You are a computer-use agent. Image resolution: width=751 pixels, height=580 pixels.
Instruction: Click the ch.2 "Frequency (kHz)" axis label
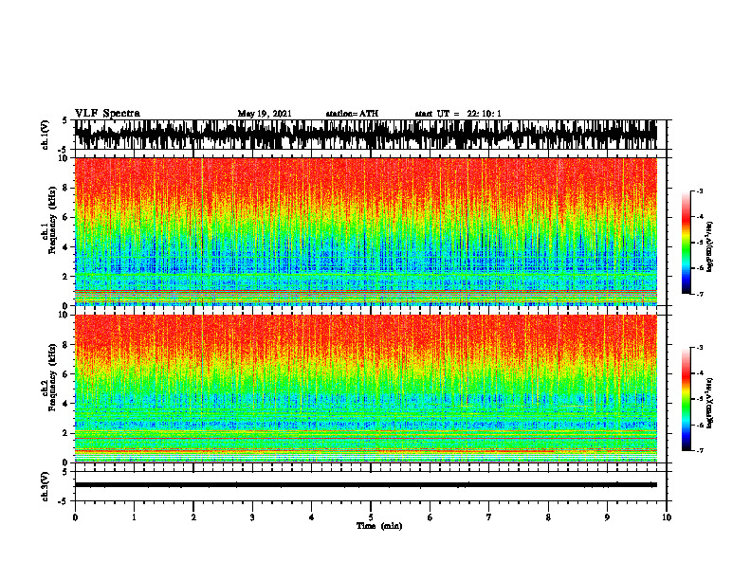coord(53,377)
